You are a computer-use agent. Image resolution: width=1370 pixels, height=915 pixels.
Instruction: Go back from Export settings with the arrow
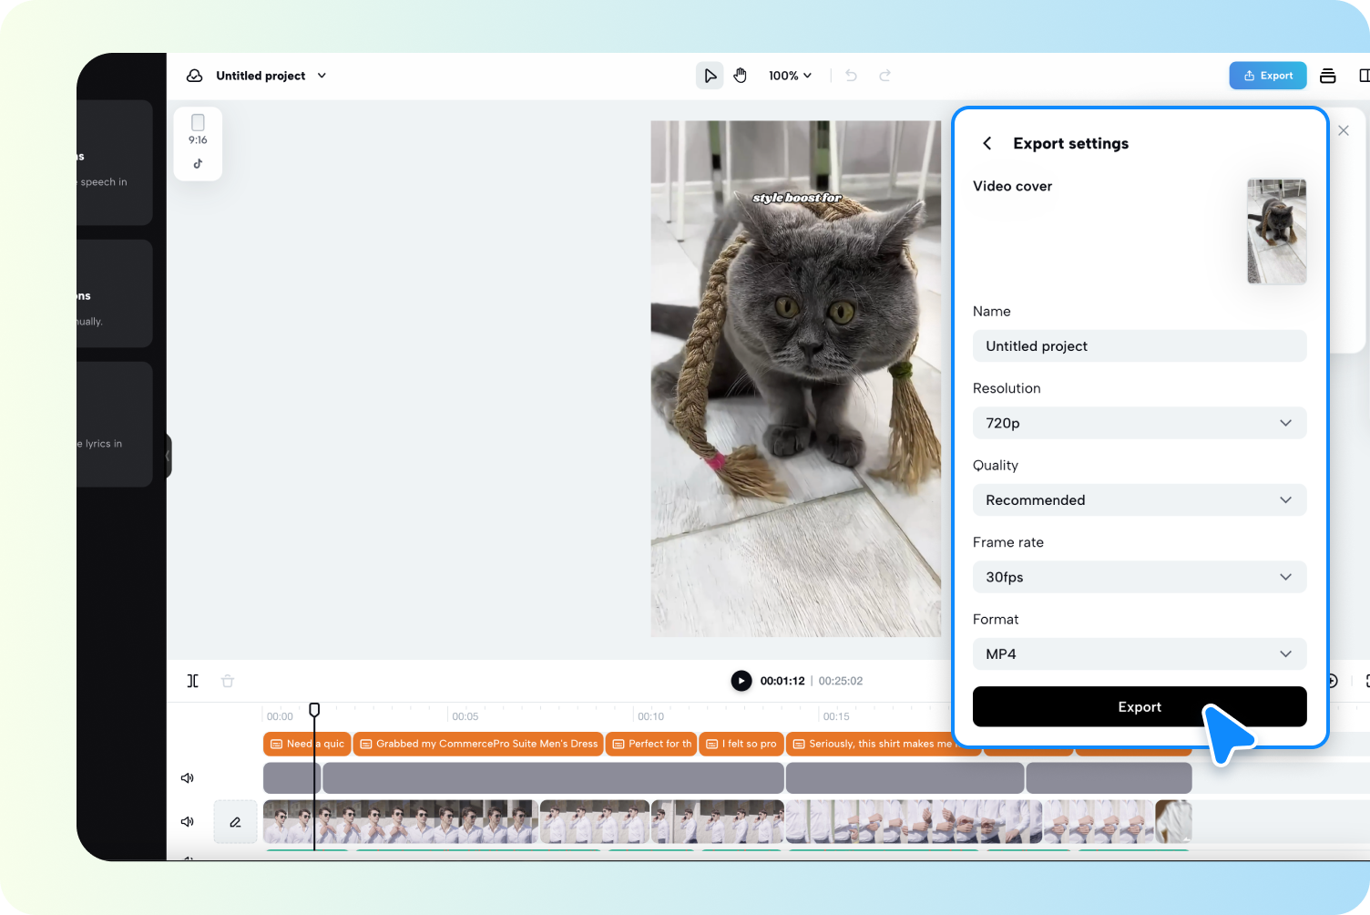987,143
